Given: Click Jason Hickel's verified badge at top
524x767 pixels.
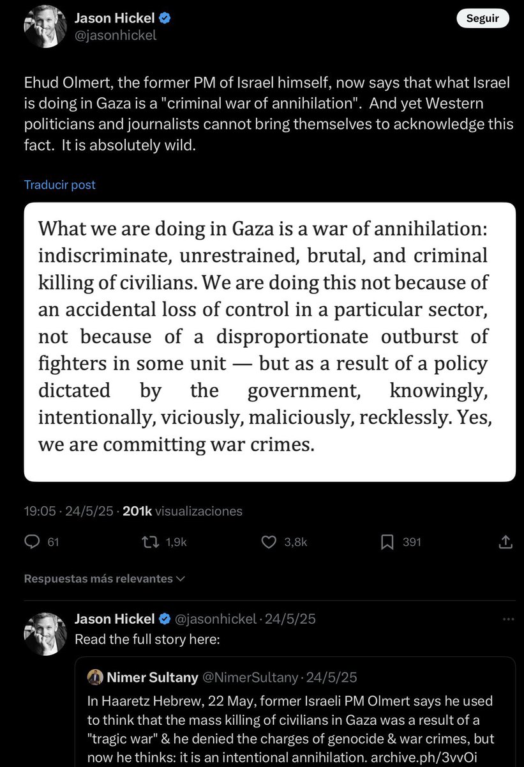Looking at the screenshot, I should 165,19.
